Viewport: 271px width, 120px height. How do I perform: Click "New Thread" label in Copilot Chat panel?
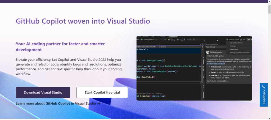[x=210, y=47]
